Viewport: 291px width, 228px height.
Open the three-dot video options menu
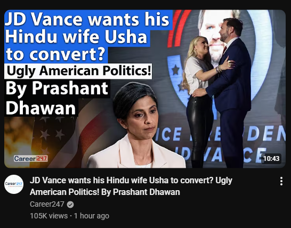click(x=281, y=181)
